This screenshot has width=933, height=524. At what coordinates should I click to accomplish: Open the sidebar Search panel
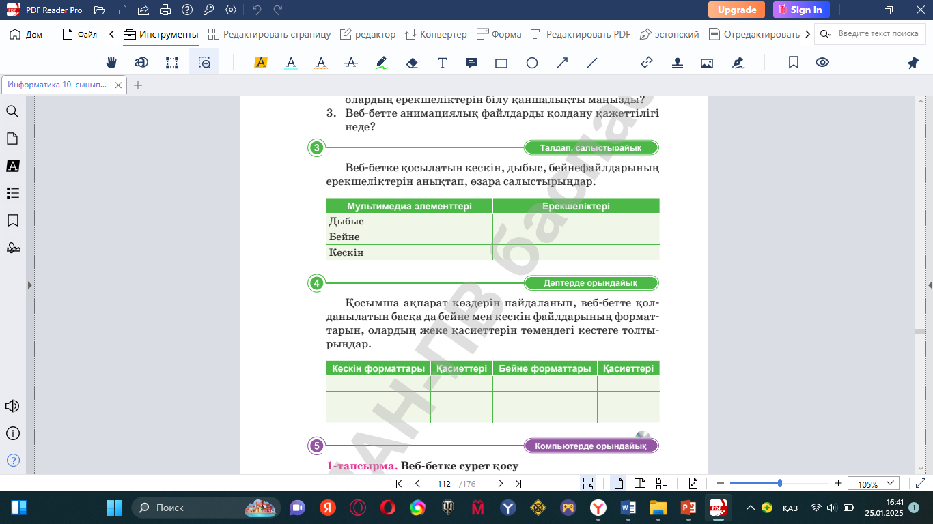pos(12,111)
